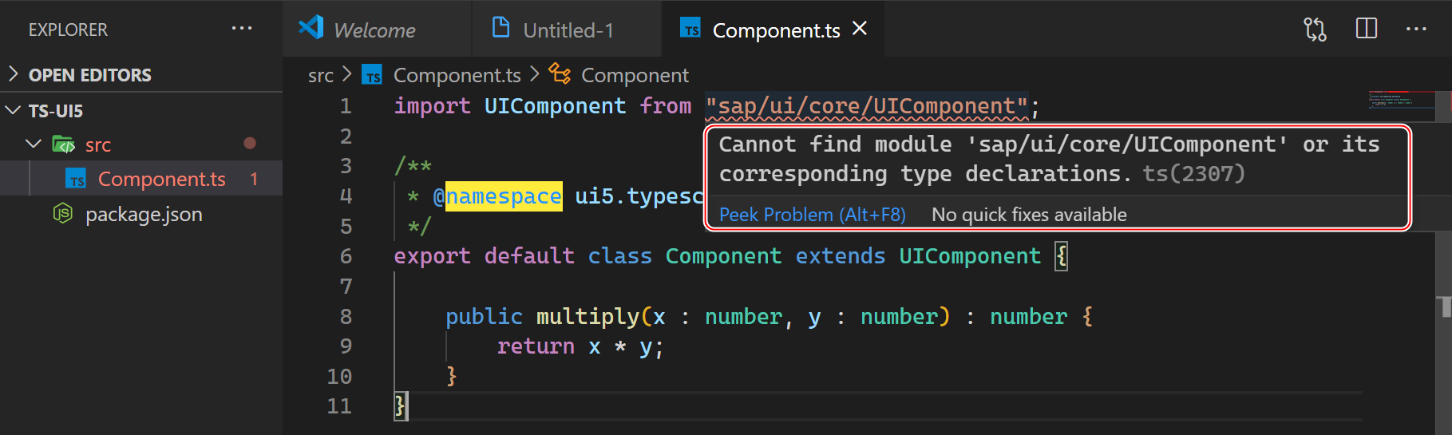The width and height of the screenshot is (1452, 435).
Task: Click the VS Code logo on Welcome tab
Action: click(x=311, y=29)
